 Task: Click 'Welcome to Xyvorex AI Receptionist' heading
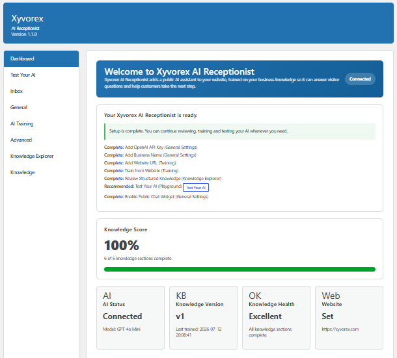(x=180, y=71)
